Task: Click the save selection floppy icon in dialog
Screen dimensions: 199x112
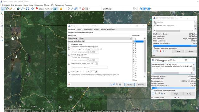Action: click(x=120, y=84)
